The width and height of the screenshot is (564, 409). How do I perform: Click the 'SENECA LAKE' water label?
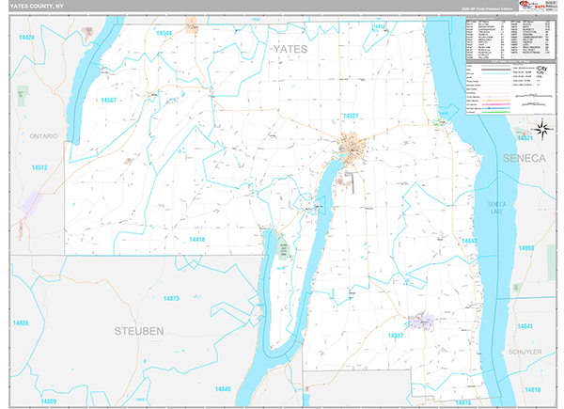pos(496,208)
